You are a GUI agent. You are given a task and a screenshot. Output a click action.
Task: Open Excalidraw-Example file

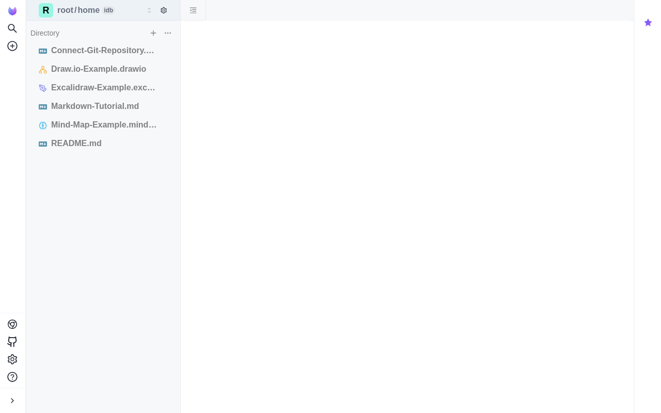click(x=103, y=88)
